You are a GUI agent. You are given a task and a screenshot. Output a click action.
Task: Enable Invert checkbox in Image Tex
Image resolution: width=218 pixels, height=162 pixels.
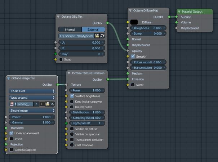point(12,139)
